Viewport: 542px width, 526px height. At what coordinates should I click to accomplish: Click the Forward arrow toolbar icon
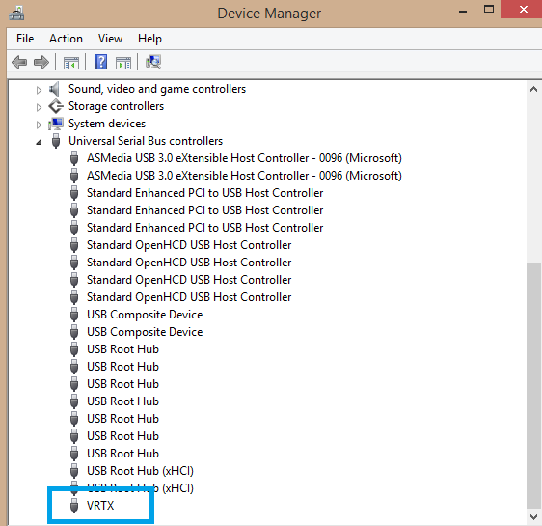(x=41, y=63)
